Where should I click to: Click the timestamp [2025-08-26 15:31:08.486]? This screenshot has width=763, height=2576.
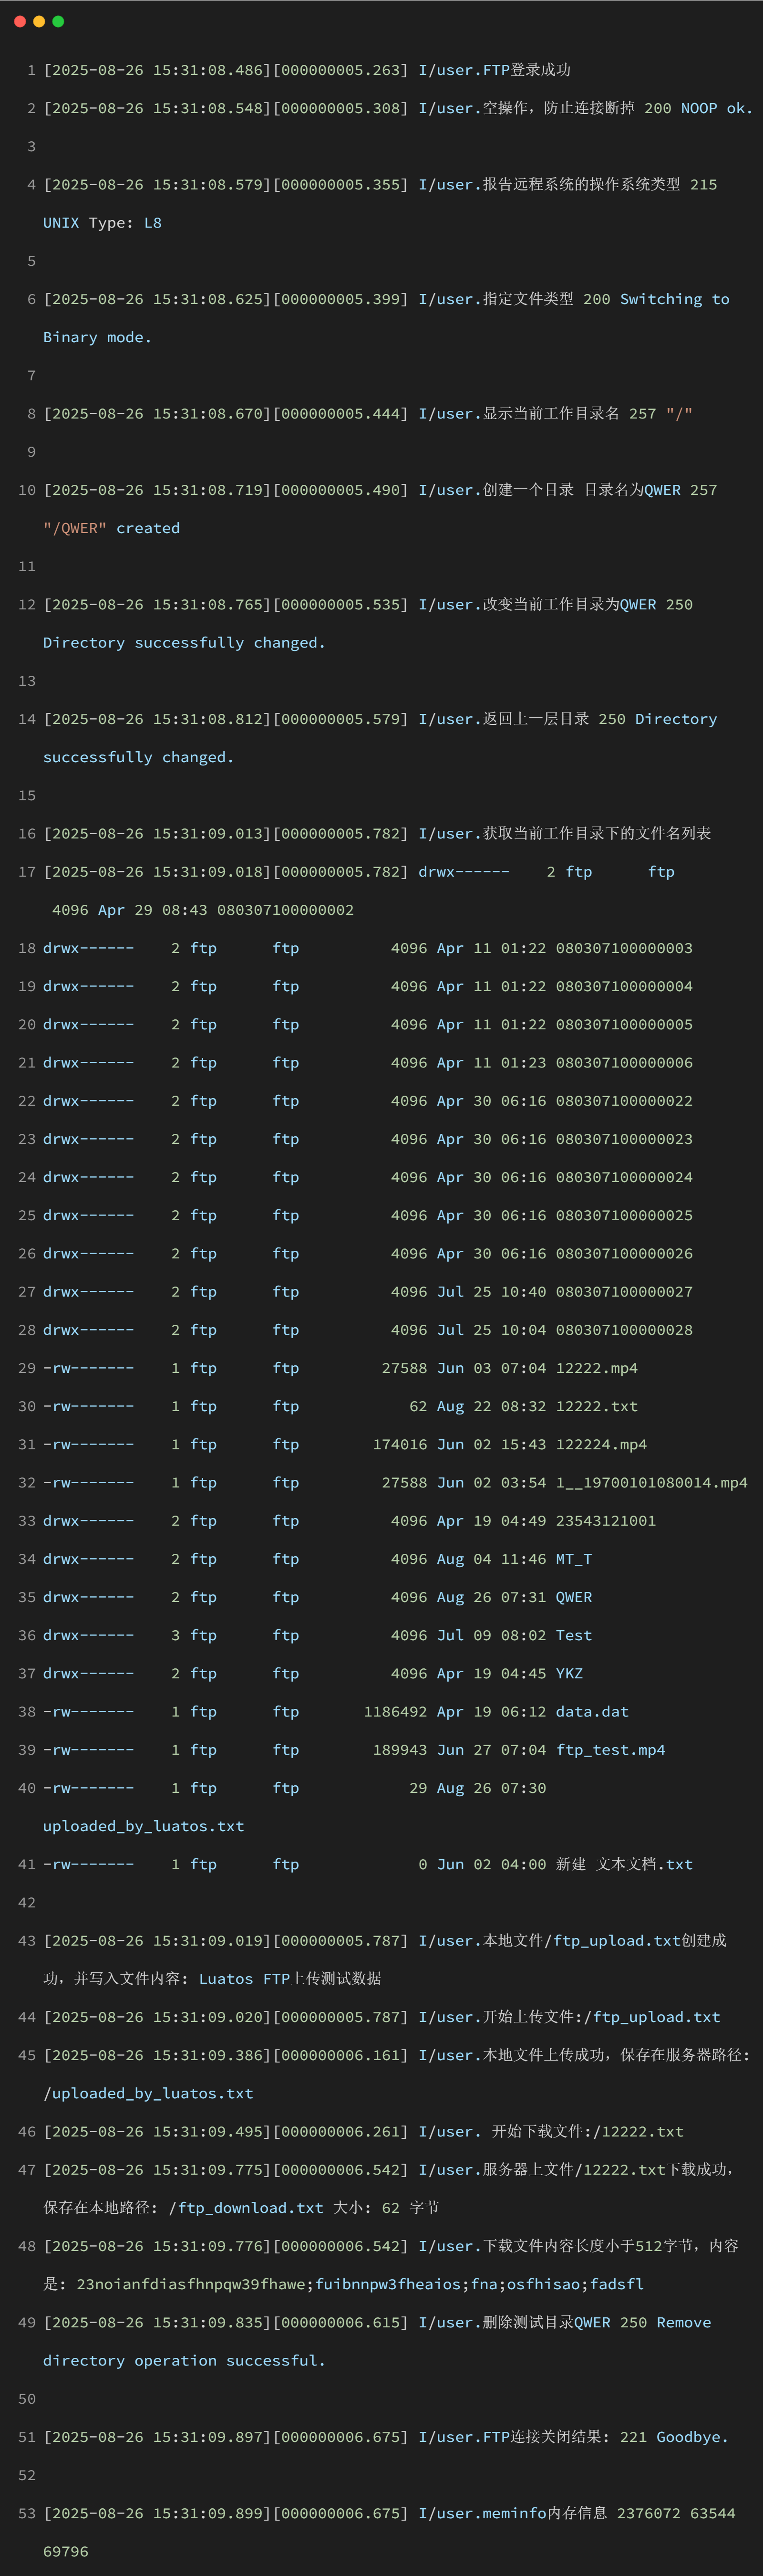click(158, 70)
